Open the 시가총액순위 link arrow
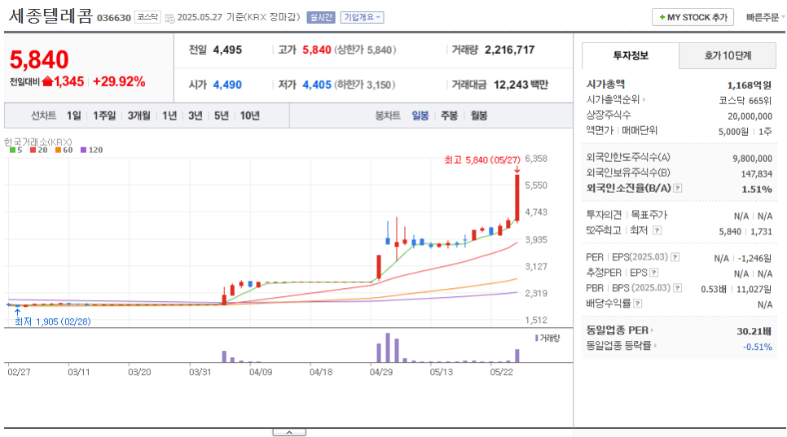Image resolution: width=787 pixels, height=437 pixels. [644, 100]
